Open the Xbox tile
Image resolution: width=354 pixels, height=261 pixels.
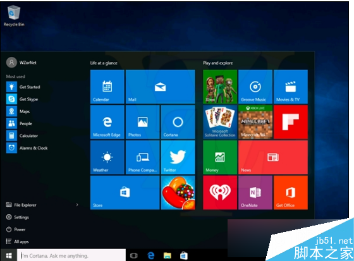tap(220, 87)
